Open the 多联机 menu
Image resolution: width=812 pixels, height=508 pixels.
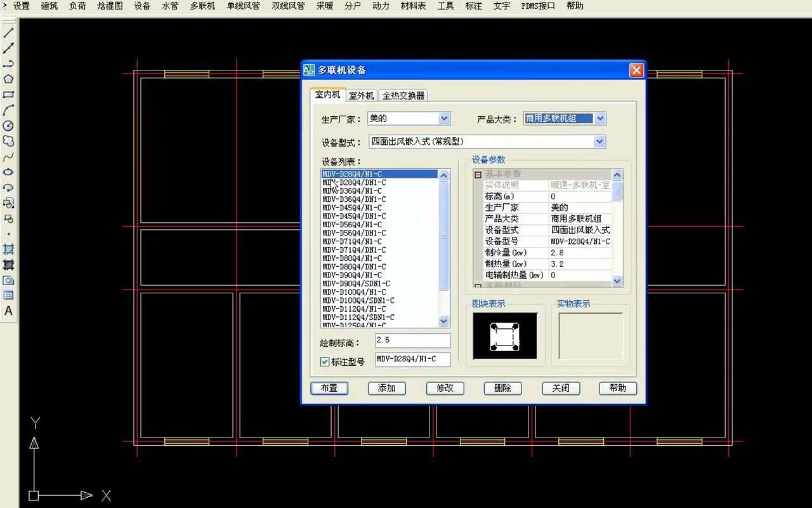pyautogui.click(x=202, y=6)
